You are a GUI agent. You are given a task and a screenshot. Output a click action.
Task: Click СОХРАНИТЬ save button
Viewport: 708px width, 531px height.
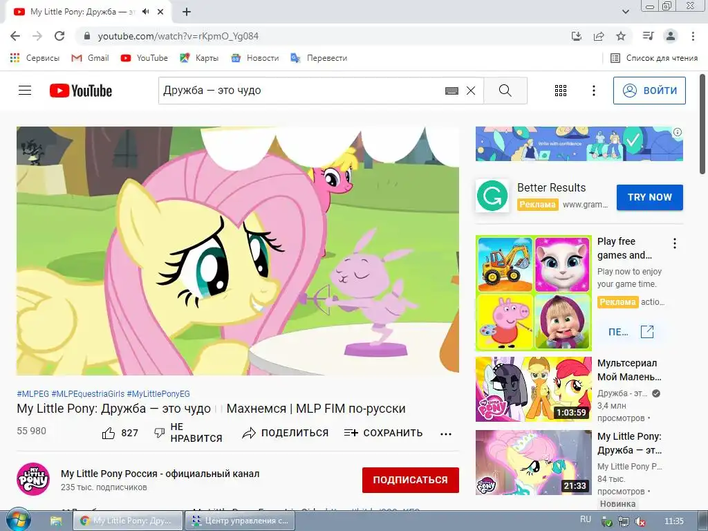pos(383,433)
